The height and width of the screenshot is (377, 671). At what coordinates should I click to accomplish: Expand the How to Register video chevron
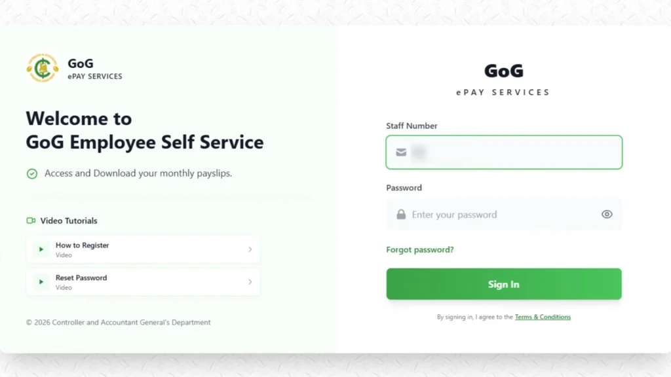pyautogui.click(x=250, y=249)
